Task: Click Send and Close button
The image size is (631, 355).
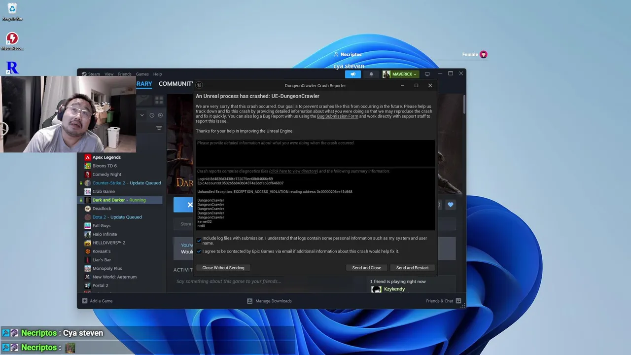Action: (x=367, y=268)
